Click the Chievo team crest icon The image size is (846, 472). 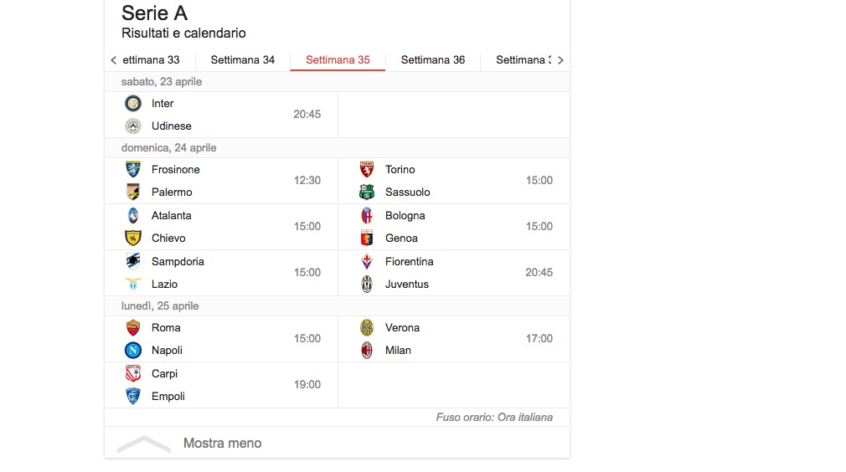(132, 238)
